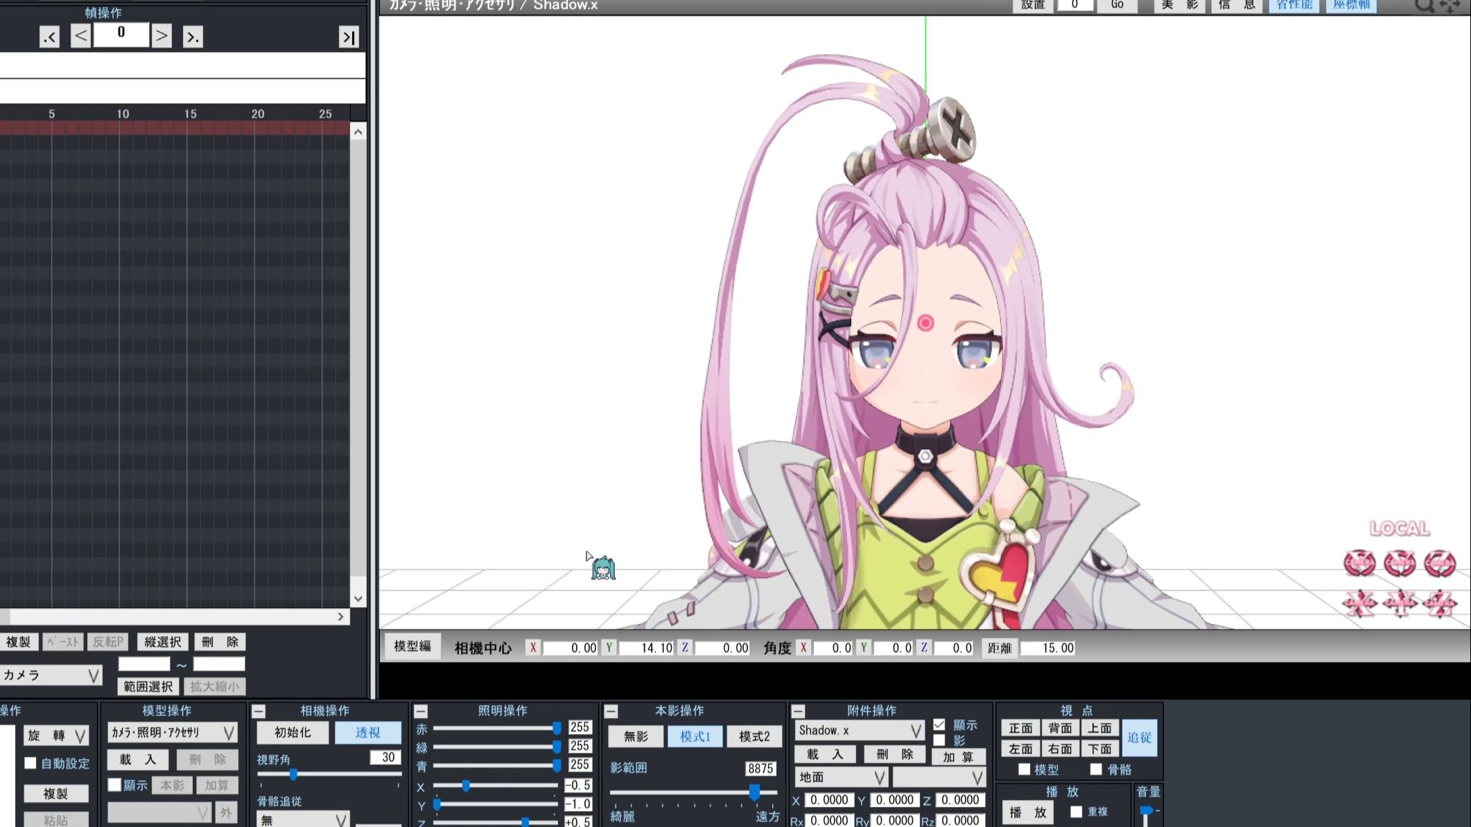Click 縦選択 under the timeline
The image size is (1471, 827).
click(162, 642)
